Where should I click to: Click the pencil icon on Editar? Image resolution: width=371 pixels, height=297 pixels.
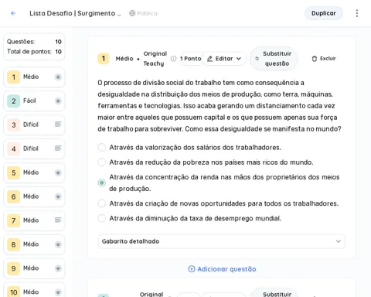[x=209, y=59]
